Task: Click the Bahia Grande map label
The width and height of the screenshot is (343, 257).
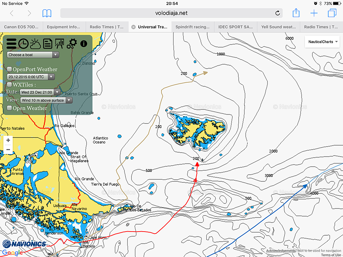Action: [82, 112]
